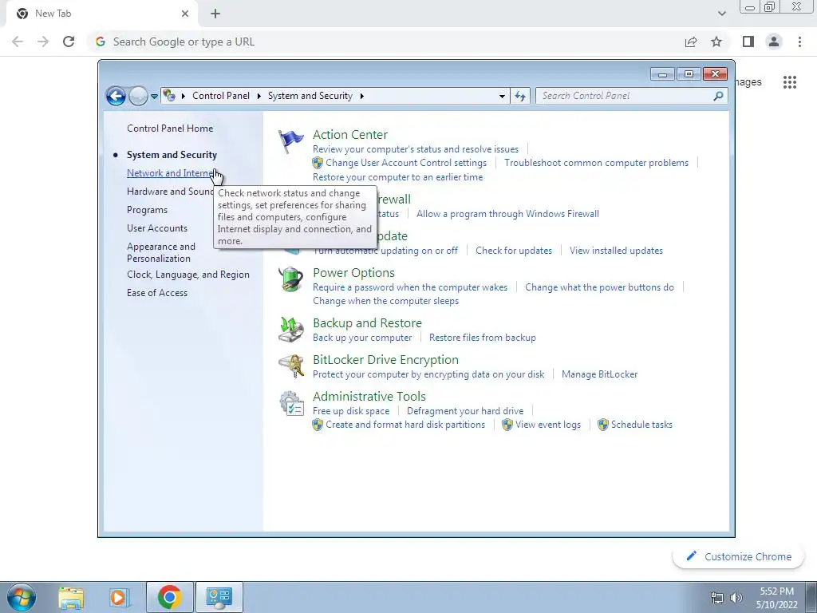Open the Programs category
This screenshot has width=817, height=613.
click(147, 210)
